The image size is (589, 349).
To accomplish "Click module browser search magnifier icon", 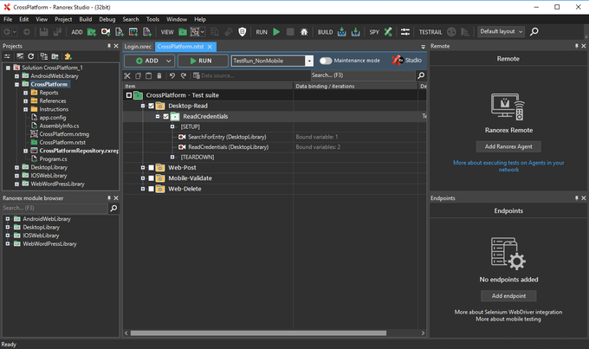I will pos(113,208).
